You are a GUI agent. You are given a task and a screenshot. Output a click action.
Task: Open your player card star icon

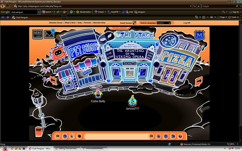[158, 136]
